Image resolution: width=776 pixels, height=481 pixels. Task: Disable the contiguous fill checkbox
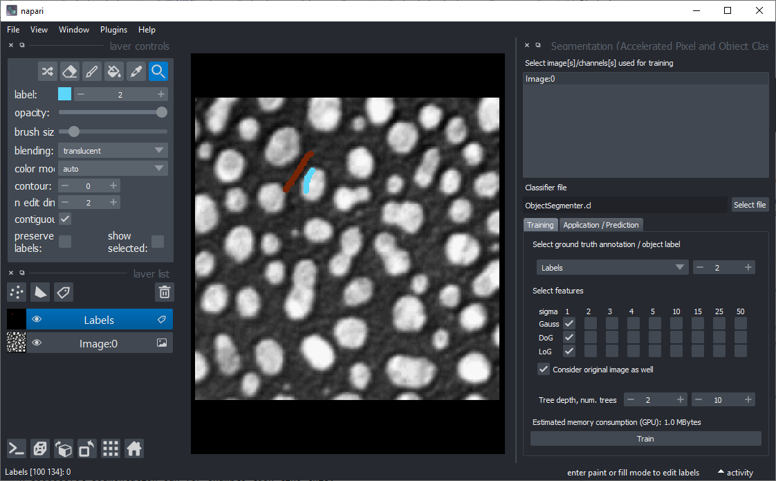click(66, 219)
